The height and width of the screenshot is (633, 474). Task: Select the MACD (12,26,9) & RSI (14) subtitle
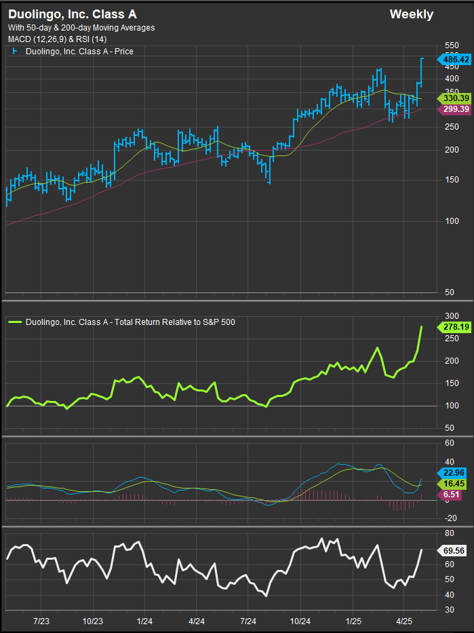(x=57, y=39)
